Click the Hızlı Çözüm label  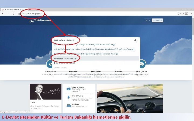point(141,72)
